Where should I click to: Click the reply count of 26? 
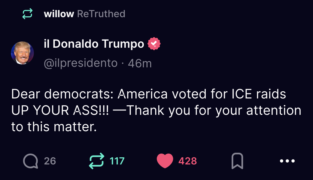(50, 161)
